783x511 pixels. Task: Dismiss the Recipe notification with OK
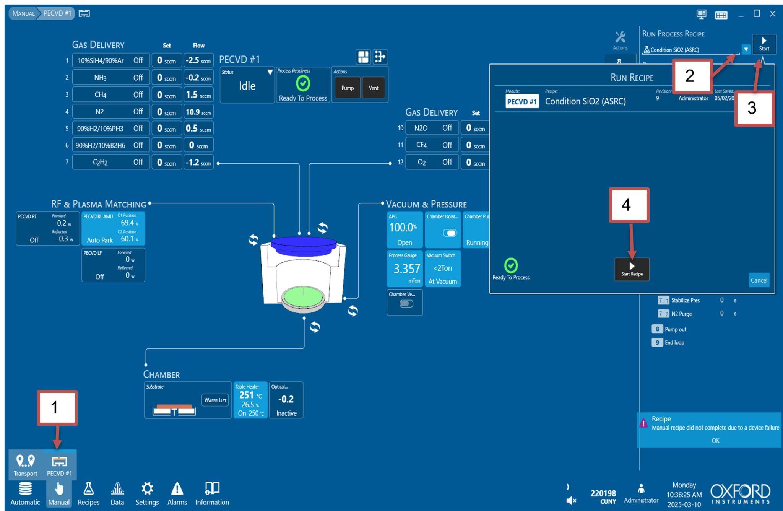[x=715, y=441]
